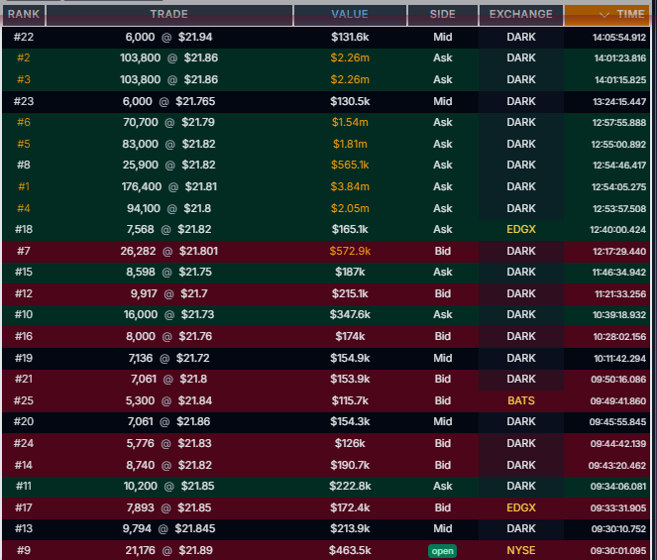Click the NYSE exchange cell
This screenshot has height=560, width=657.
tap(521, 550)
